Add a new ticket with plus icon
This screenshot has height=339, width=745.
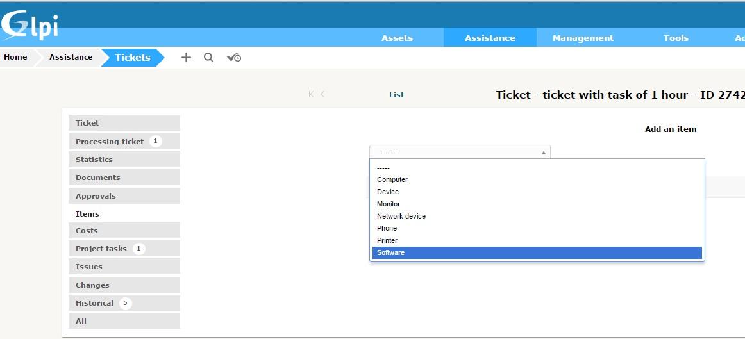pyautogui.click(x=186, y=58)
